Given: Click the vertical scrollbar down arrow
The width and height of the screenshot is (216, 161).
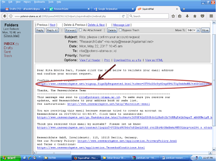Looking at the screenshot, I should point(214,149).
